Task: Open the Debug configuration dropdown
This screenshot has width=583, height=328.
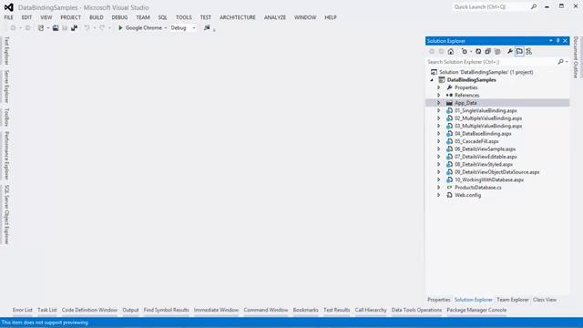Action: 194,28
